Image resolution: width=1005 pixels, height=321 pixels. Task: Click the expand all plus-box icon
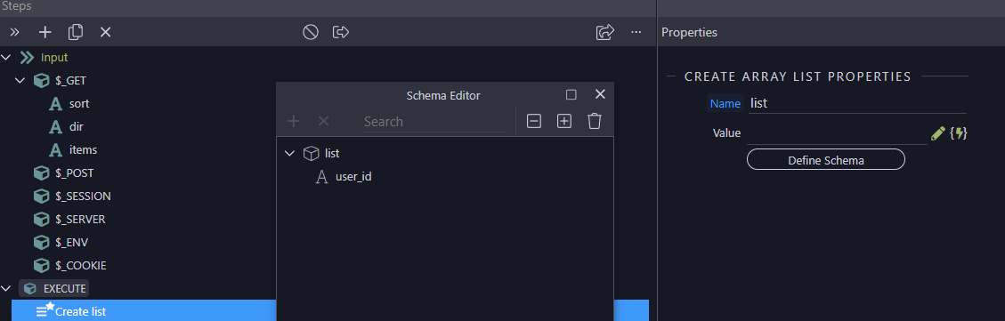[x=564, y=121]
